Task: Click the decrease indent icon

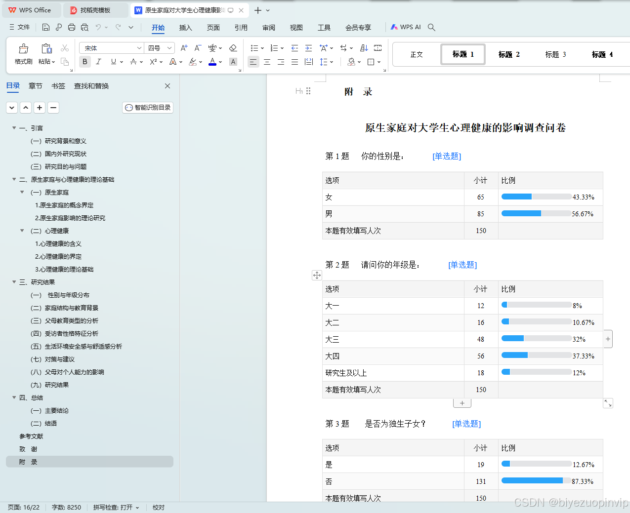Action: coord(294,48)
